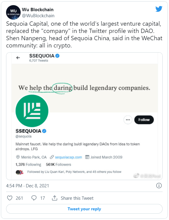
Task: Open the three-dot more options button
Action: (128, 120)
